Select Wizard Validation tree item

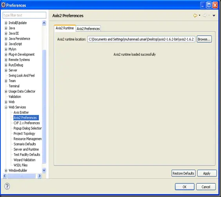pos(24,160)
